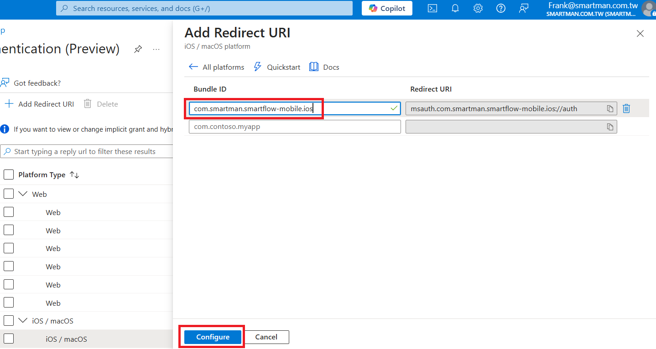Focus the Bundle ID field containing com.smartman.smartflow-mobile.ios
Viewport: 656px width, 349px height.
click(295, 108)
